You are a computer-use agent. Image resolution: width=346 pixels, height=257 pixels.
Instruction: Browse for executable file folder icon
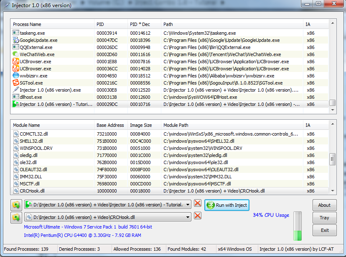pos(16,205)
